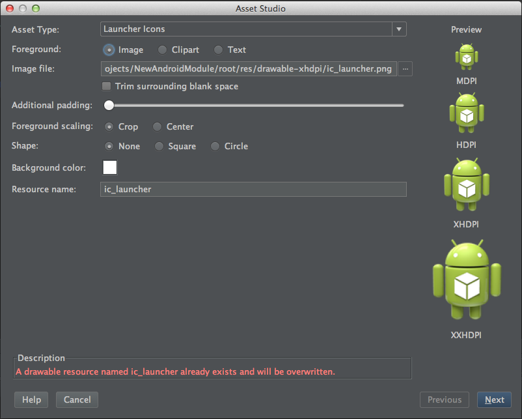Click the Additional padding slider handle
Viewport: 522px width, 419px height.
pyautogui.click(x=109, y=106)
